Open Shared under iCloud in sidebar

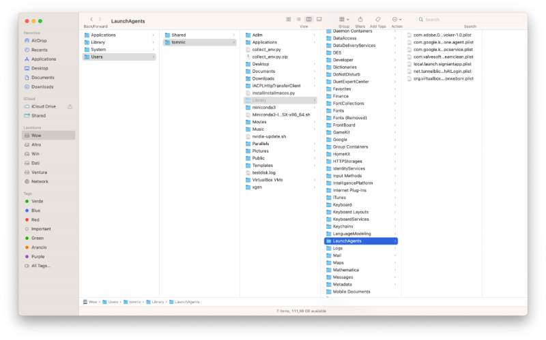(38, 116)
